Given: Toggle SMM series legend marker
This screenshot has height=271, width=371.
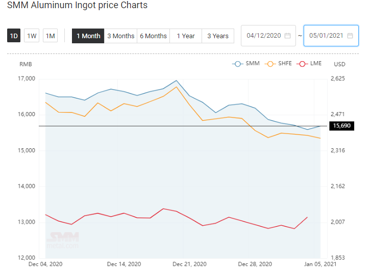Looking at the screenshot, I should coord(238,64).
